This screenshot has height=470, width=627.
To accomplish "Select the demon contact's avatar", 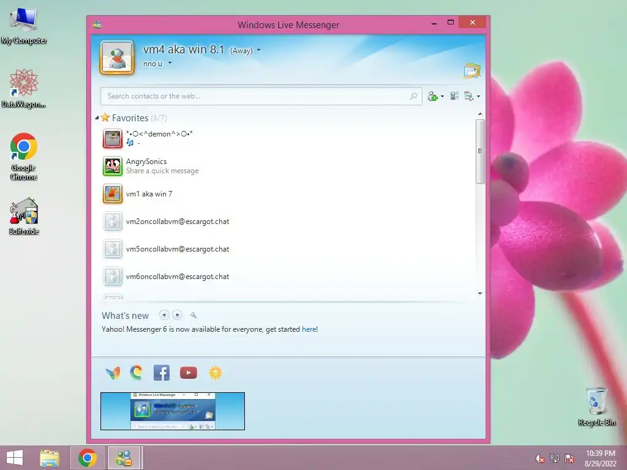I will tap(113, 139).
